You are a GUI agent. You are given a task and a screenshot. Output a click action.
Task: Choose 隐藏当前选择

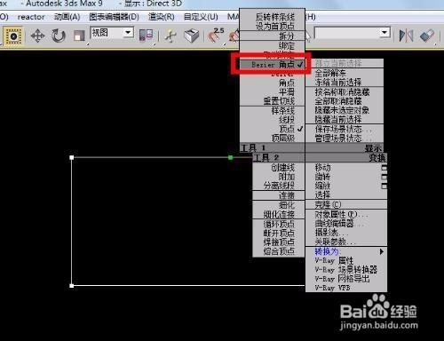pyautogui.click(x=338, y=120)
